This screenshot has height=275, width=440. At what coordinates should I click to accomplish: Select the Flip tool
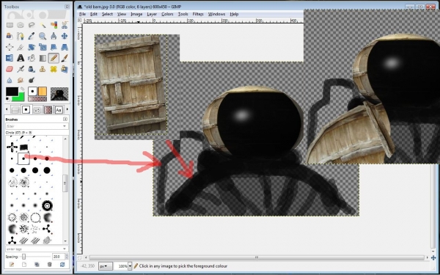point(10,58)
